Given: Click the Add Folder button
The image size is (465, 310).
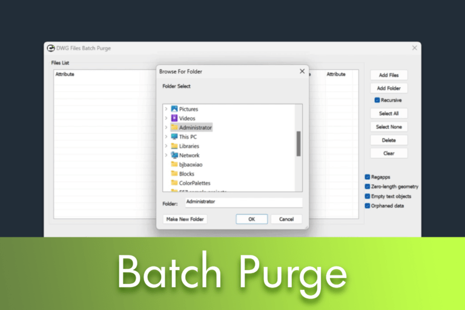Looking at the screenshot, I should click(x=389, y=88).
